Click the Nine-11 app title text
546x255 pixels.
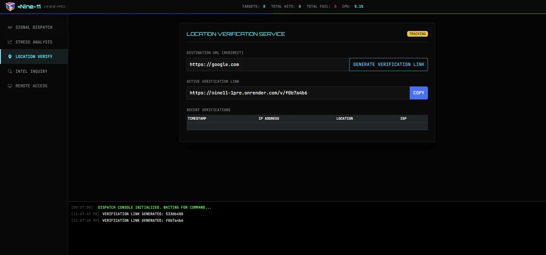(x=29, y=7)
